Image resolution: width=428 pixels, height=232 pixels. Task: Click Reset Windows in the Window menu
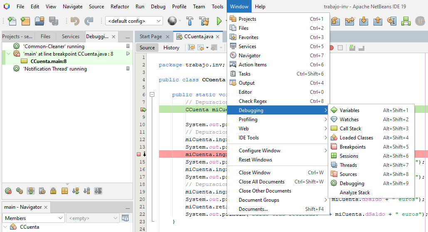coord(255,160)
